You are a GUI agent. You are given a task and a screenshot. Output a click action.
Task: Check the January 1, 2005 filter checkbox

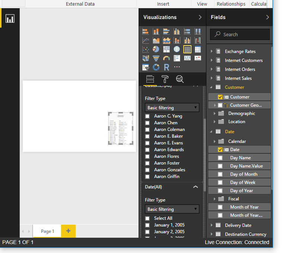coord(147,225)
